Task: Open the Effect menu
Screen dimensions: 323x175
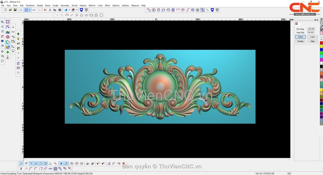Action: click(x=107, y=5)
